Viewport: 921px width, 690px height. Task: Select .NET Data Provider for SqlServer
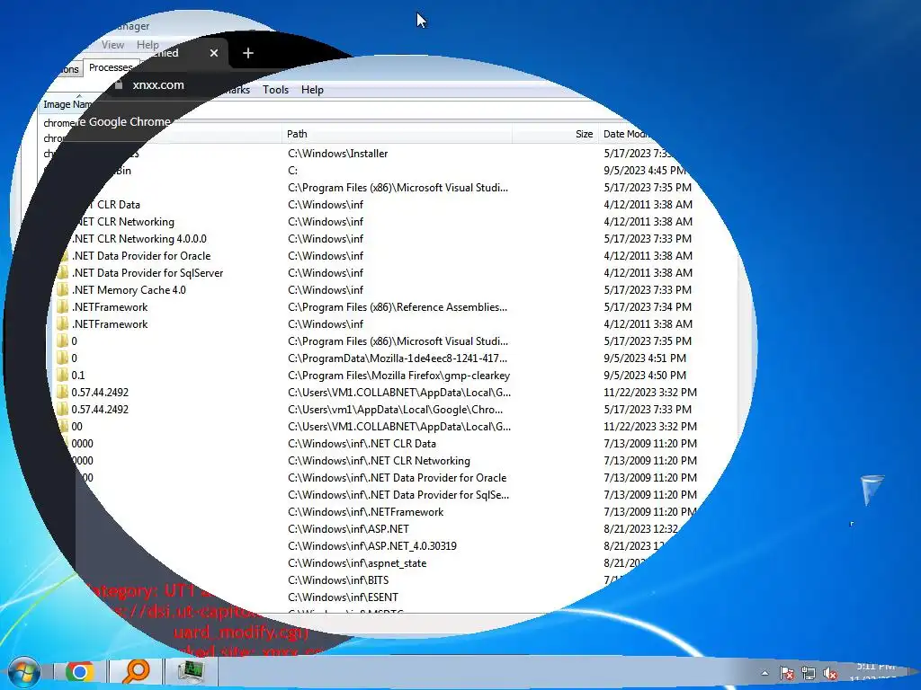click(x=148, y=273)
